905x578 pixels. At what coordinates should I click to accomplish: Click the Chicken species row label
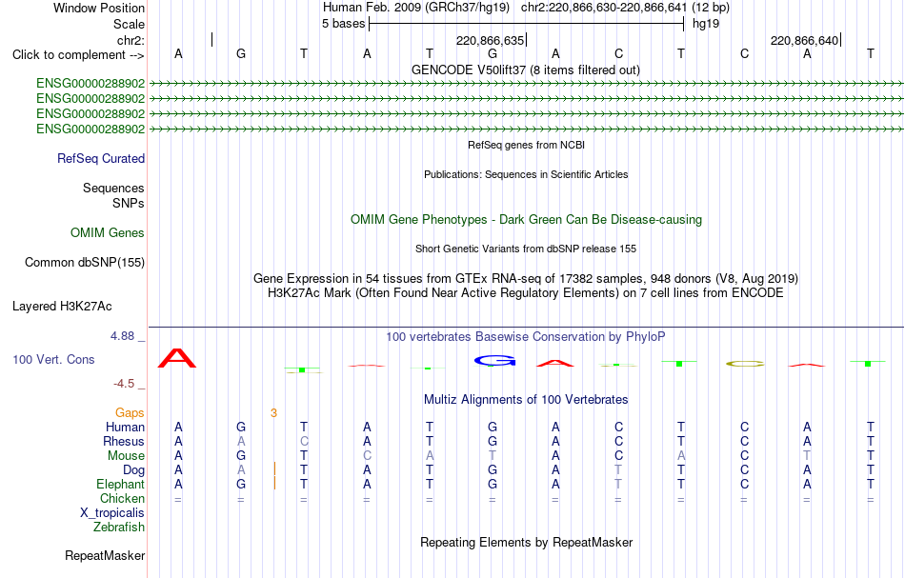[122, 498]
